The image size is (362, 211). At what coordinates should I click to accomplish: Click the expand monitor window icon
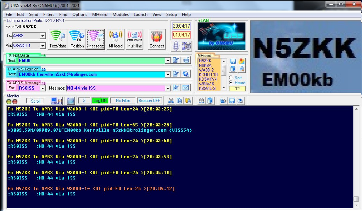[71, 101]
